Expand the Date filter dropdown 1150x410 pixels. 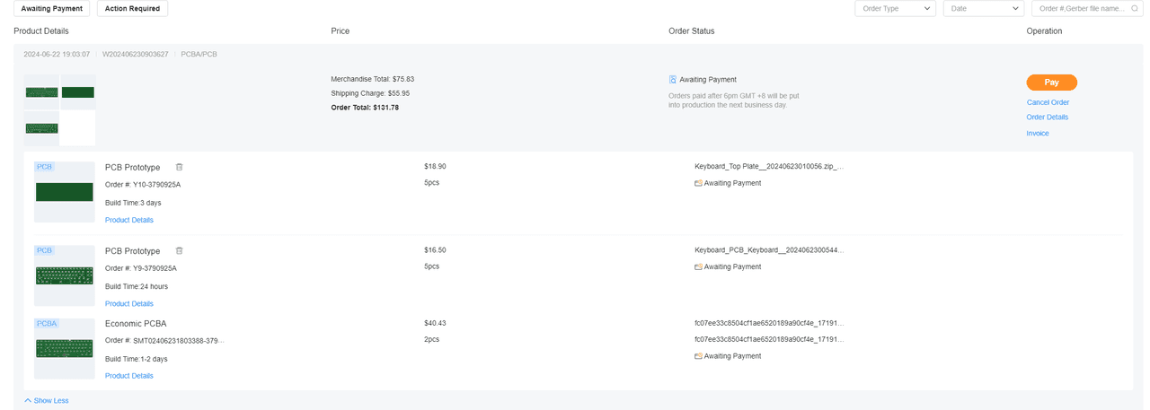point(983,9)
